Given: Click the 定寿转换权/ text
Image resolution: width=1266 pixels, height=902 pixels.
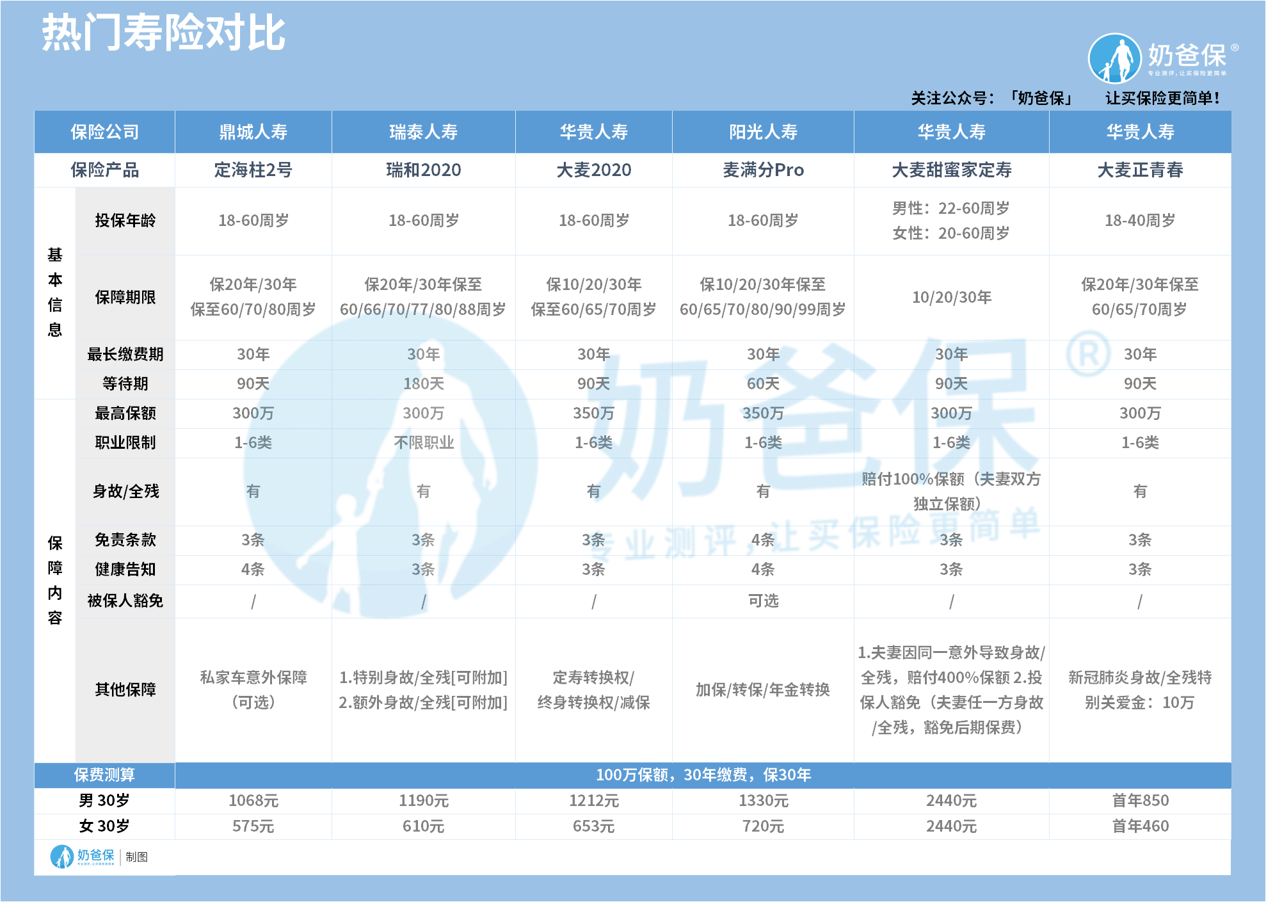Looking at the screenshot, I should [594, 677].
